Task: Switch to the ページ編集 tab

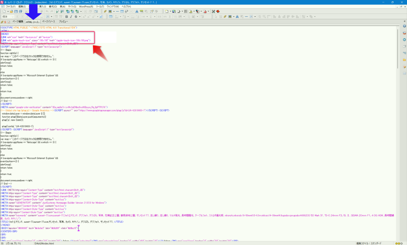Action: pyautogui.click(x=18, y=22)
